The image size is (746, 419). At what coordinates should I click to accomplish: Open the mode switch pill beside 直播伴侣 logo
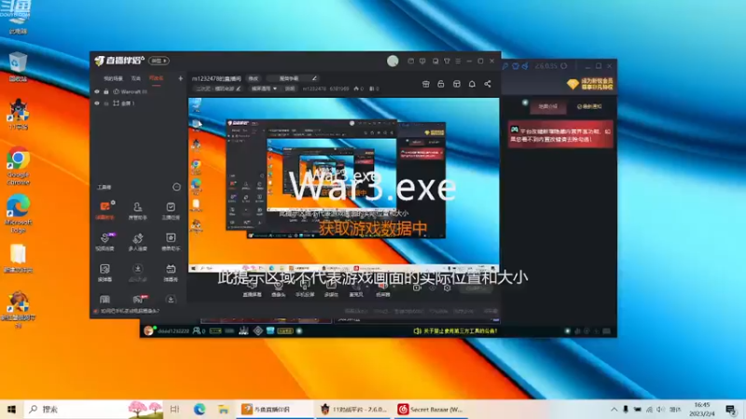(159, 61)
